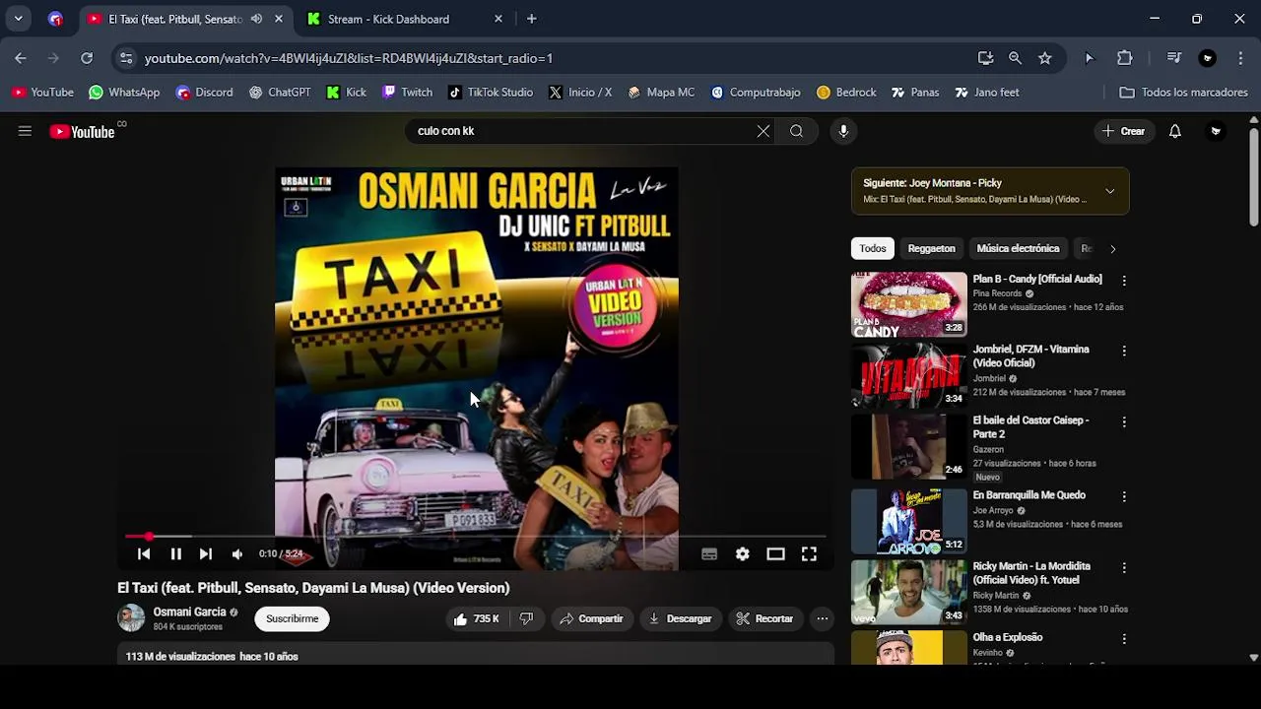
Task: Download the video with Descargar
Action: [x=680, y=618]
